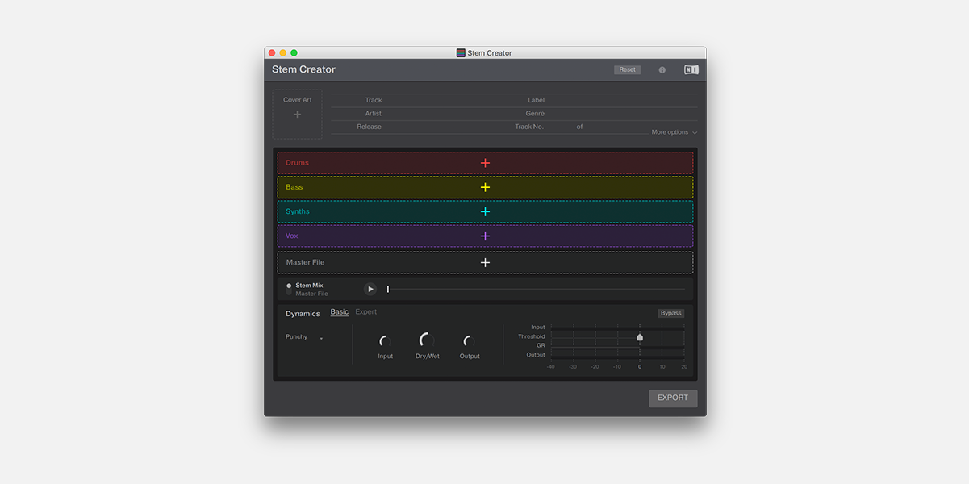Viewport: 969px width, 484px height.
Task: Open the Punchy preset dropdown
Action: (x=304, y=337)
